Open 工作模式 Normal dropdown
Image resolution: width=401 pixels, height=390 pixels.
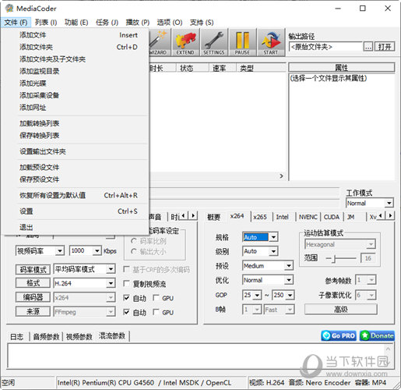(389, 203)
